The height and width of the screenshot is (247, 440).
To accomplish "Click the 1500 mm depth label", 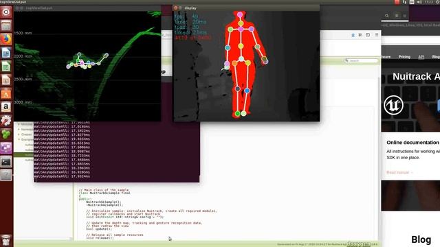I will coord(23,33).
